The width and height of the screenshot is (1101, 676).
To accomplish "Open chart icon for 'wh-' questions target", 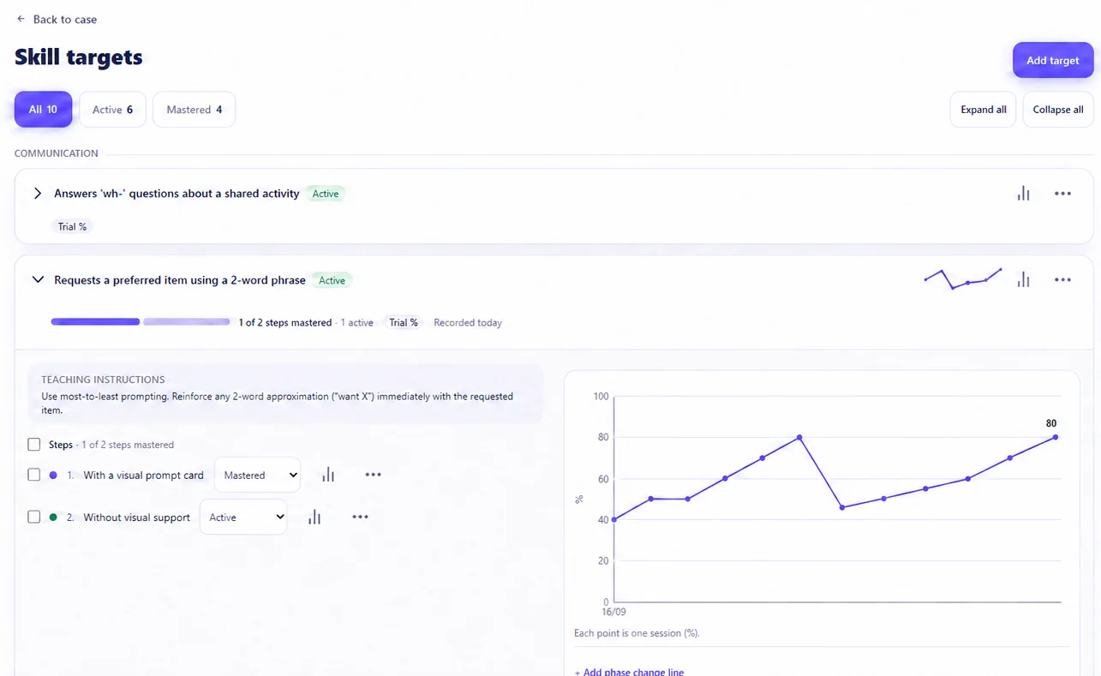I will tap(1023, 194).
